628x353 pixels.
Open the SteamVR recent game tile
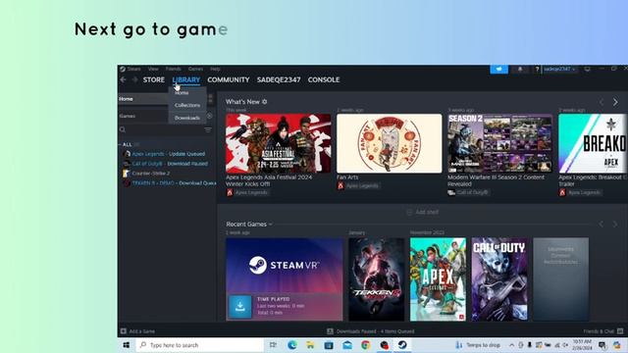[x=285, y=279]
